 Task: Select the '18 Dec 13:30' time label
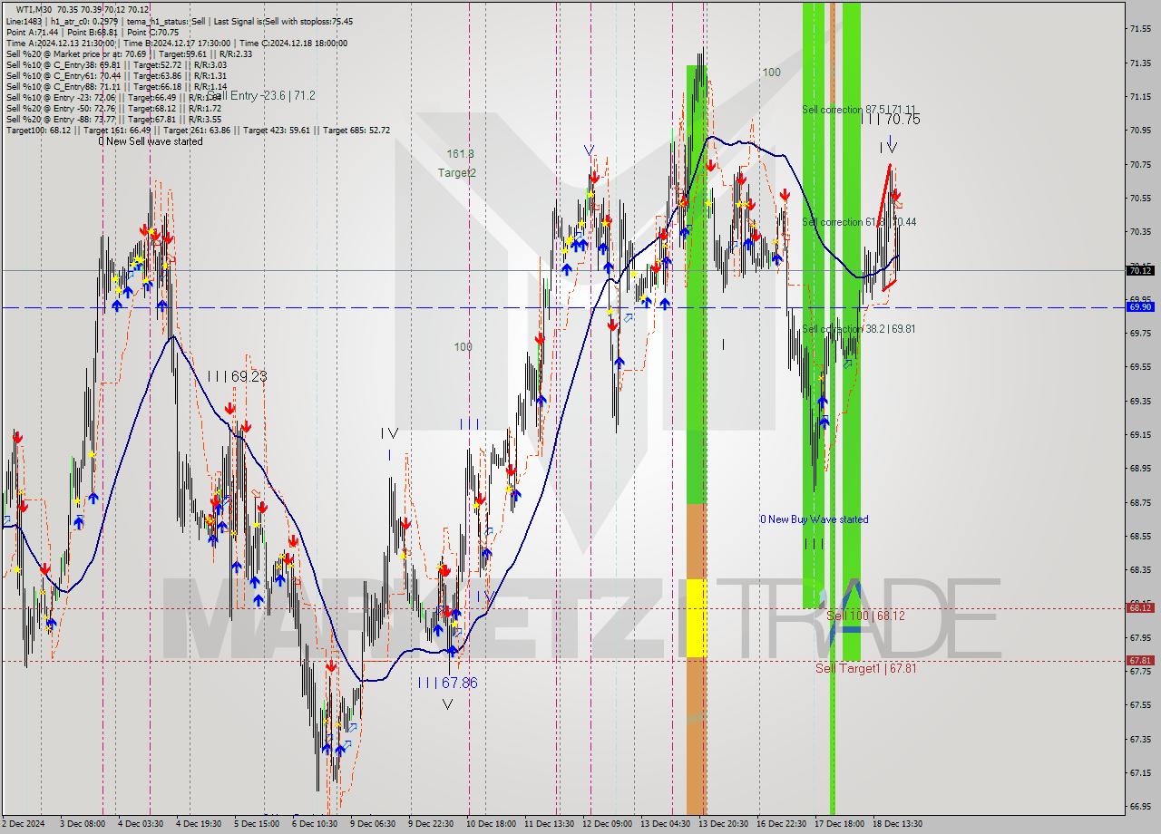pyautogui.click(x=897, y=824)
